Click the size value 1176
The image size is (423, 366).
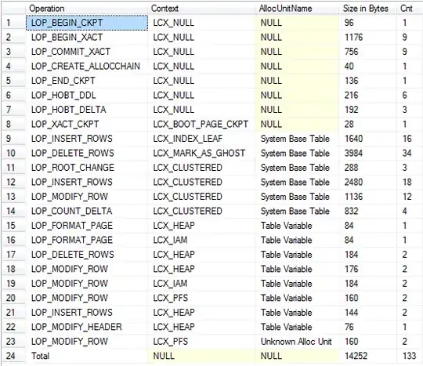[353, 38]
